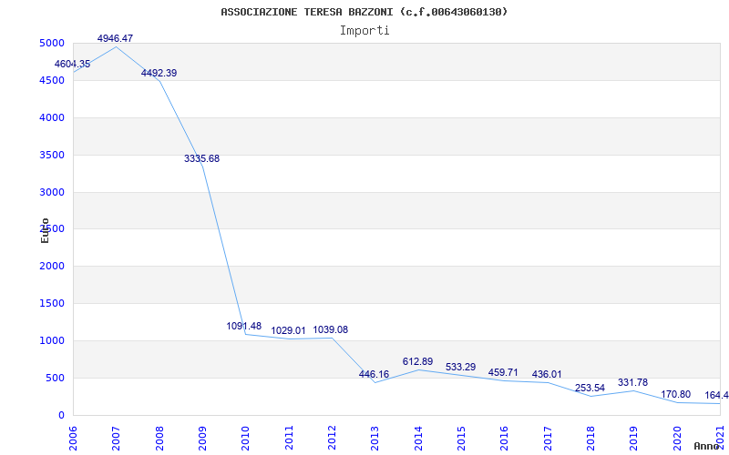
Task: Click the 1029.01 data value
Action: 288,331
